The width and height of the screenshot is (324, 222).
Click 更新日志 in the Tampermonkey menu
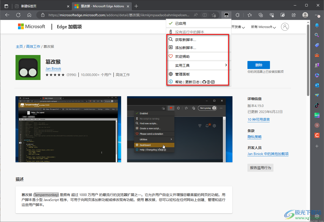(192, 82)
